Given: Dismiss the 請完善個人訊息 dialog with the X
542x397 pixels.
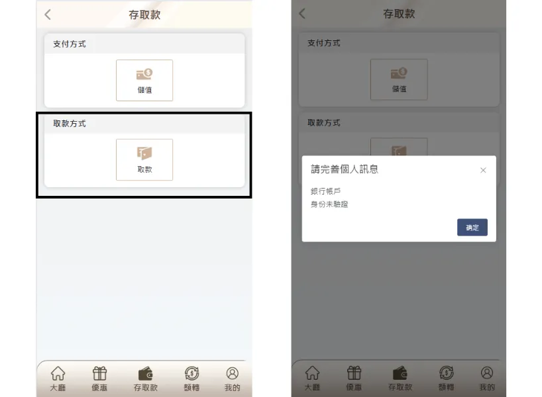Looking at the screenshot, I should [x=483, y=170].
